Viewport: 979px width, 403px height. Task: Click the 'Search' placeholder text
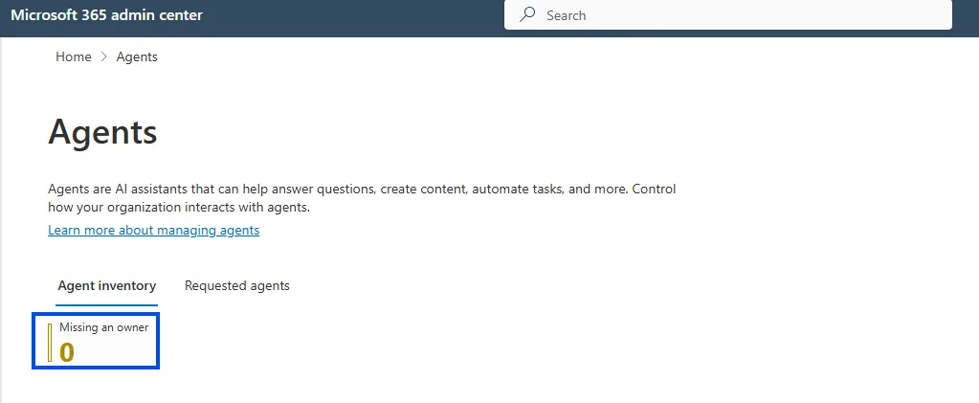[x=567, y=15]
